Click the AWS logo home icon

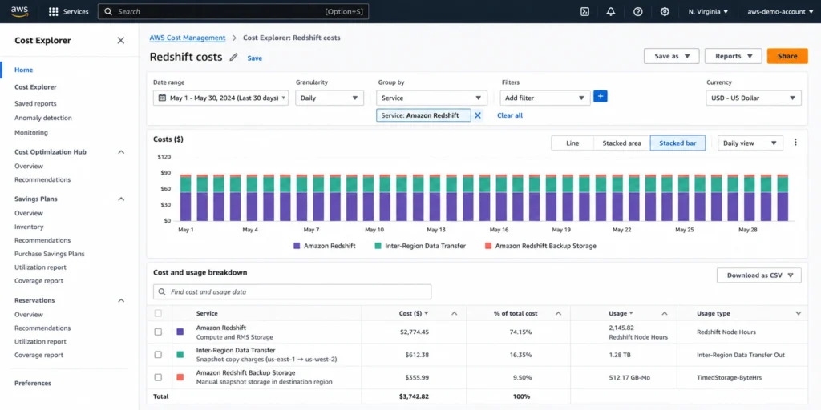[19, 11]
